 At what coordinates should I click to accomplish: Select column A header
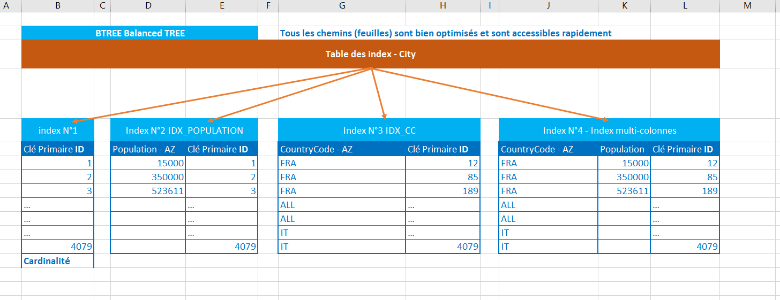pyautogui.click(x=11, y=6)
